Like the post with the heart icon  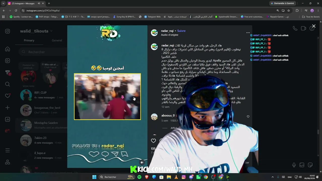point(153,141)
